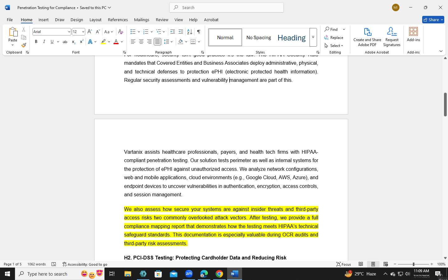Decrease font size with shrink icon

[x=98, y=32]
